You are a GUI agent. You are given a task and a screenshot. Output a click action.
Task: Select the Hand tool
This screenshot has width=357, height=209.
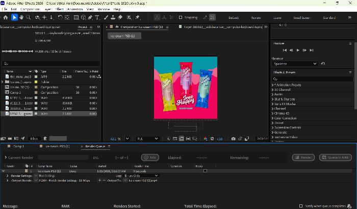21,17
